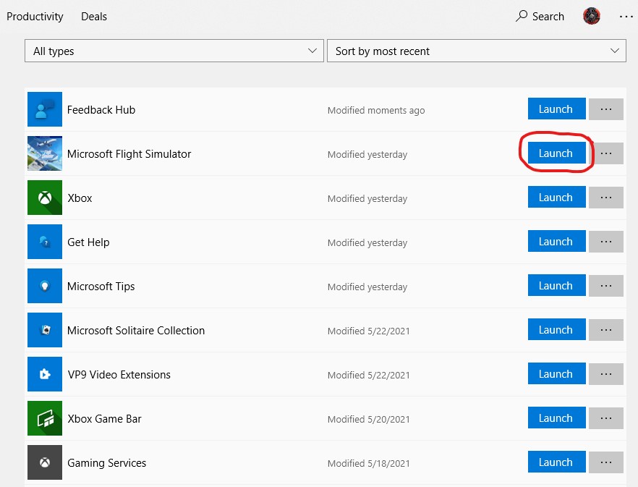Launch Get Help

point(557,241)
